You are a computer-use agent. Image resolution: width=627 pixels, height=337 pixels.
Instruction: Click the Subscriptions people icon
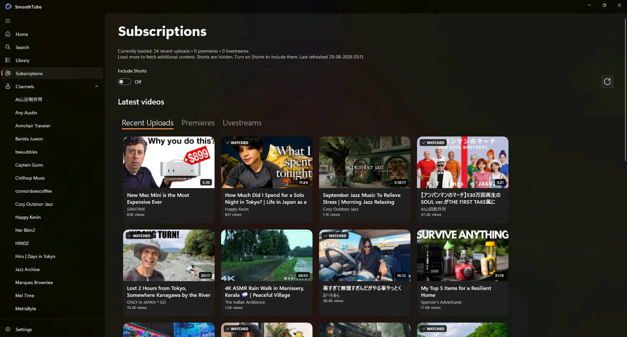pos(8,73)
